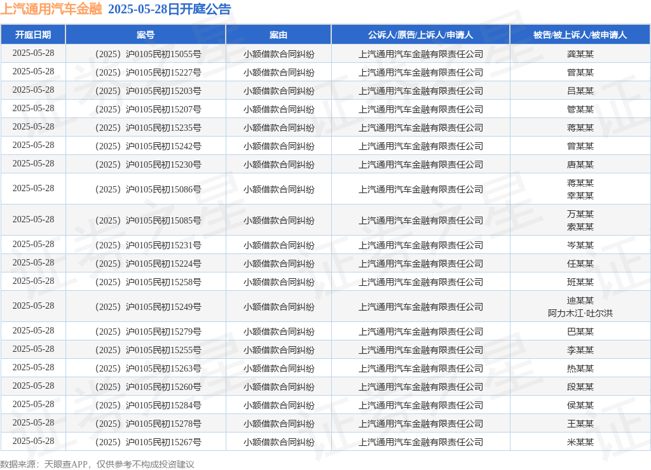Click defendant name 热某某

click(x=580, y=369)
